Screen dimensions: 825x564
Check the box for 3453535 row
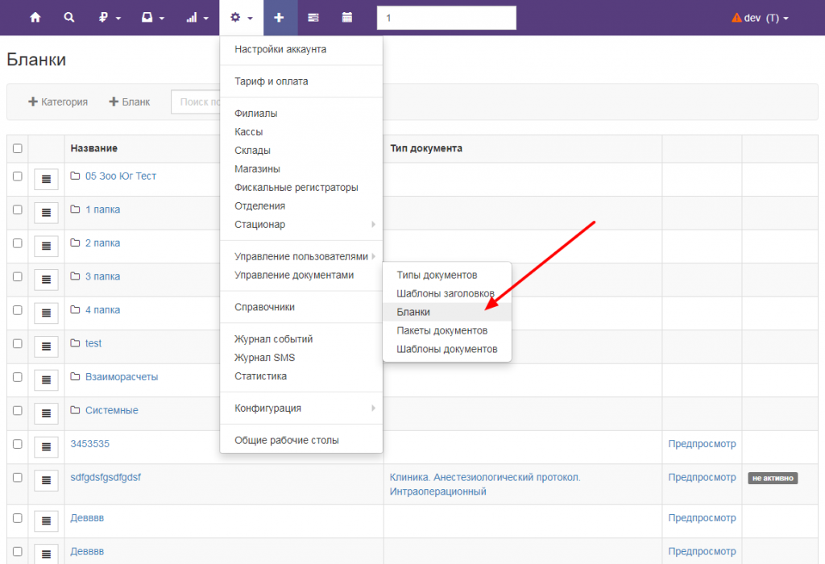(18, 444)
